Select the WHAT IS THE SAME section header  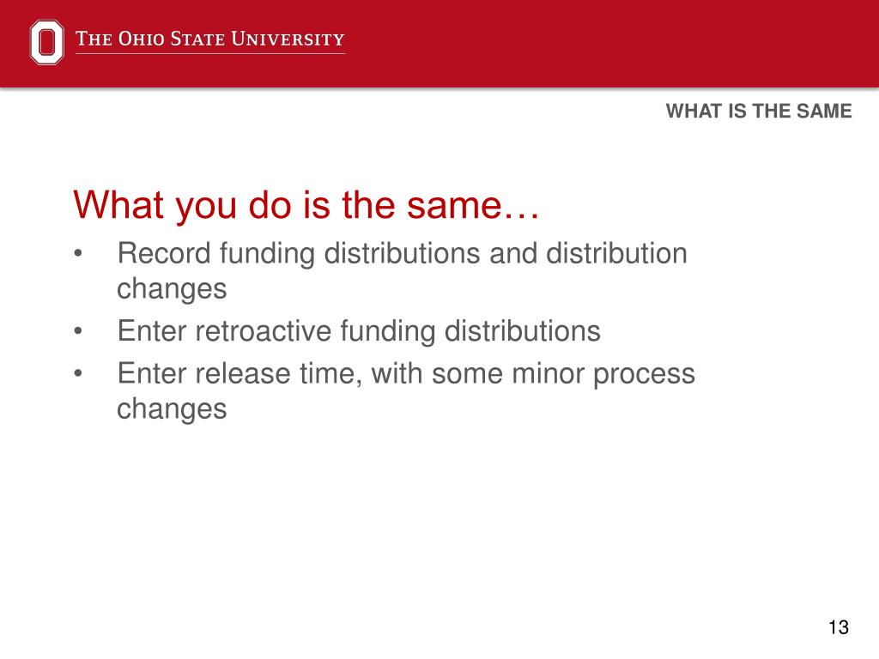point(759,111)
